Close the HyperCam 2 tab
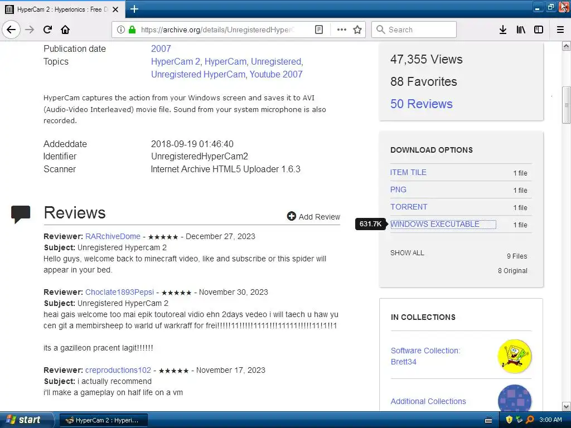Screen dimensions: 571x428 point(115,9)
